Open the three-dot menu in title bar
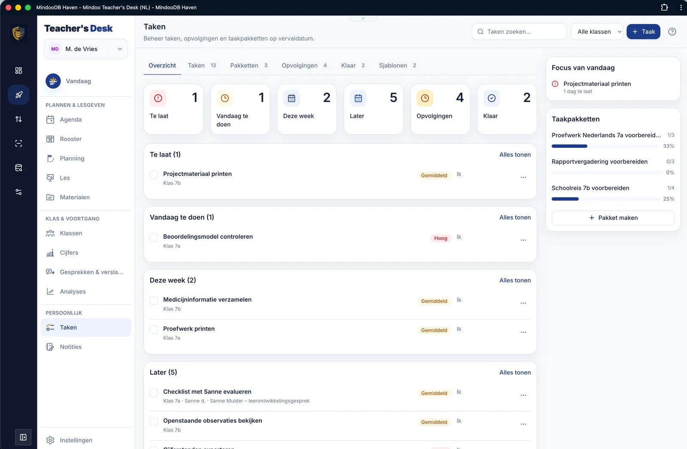The height and width of the screenshot is (449, 687). (x=681, y=7)
